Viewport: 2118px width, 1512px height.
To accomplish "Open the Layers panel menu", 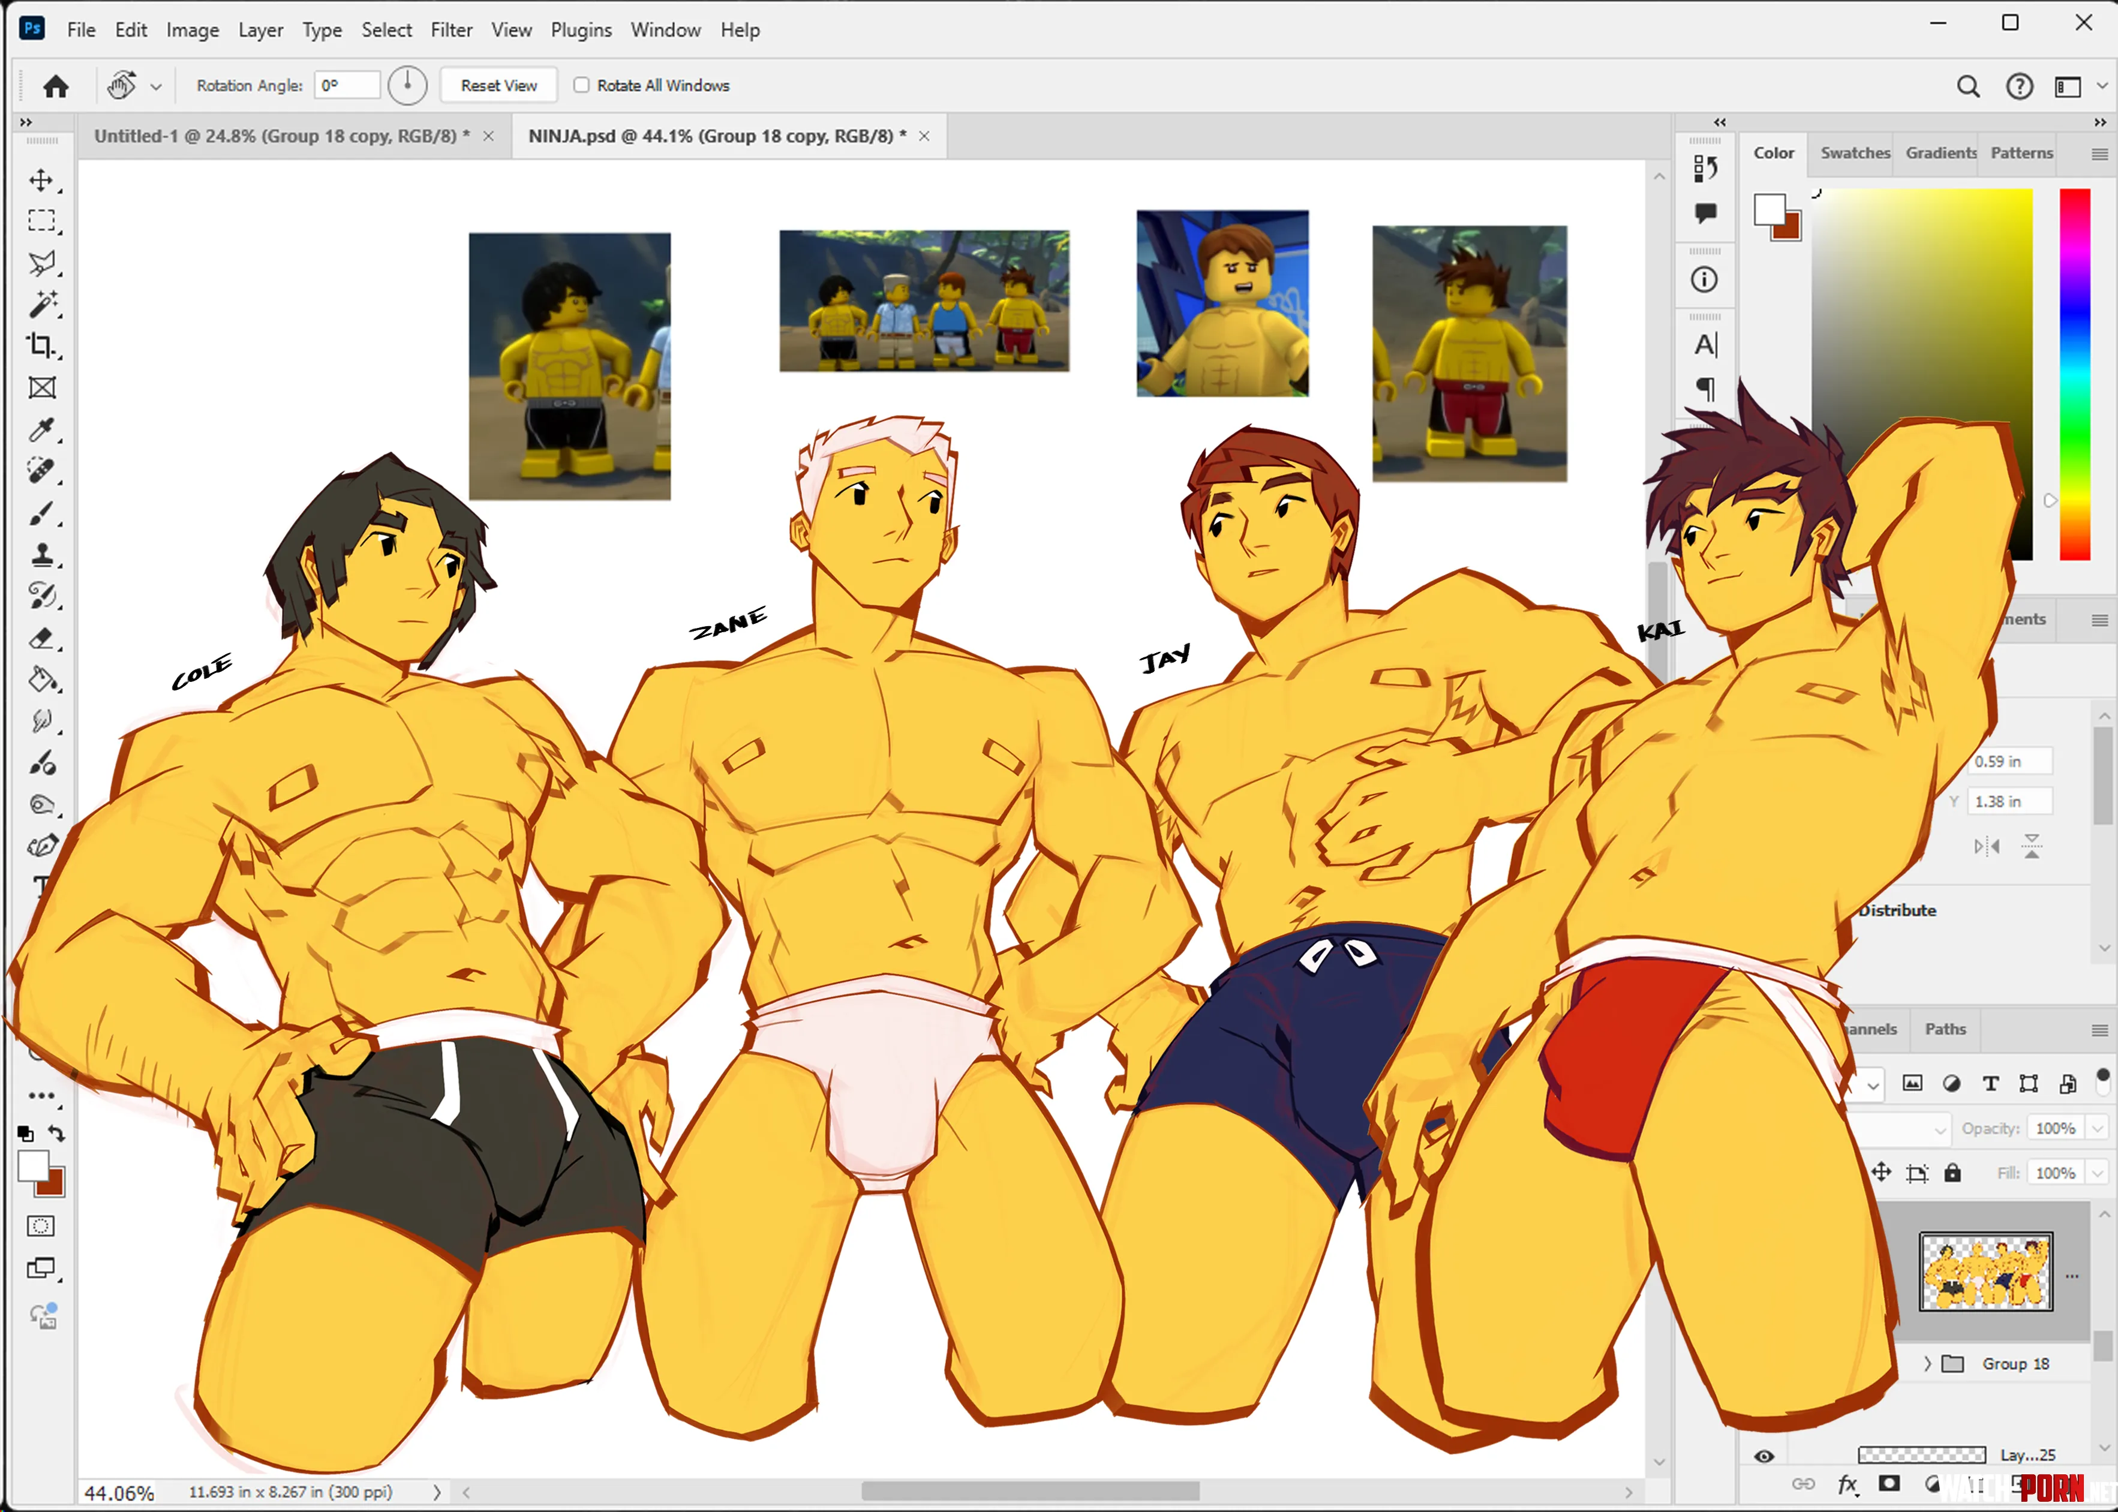I will pos(2099,1030).
